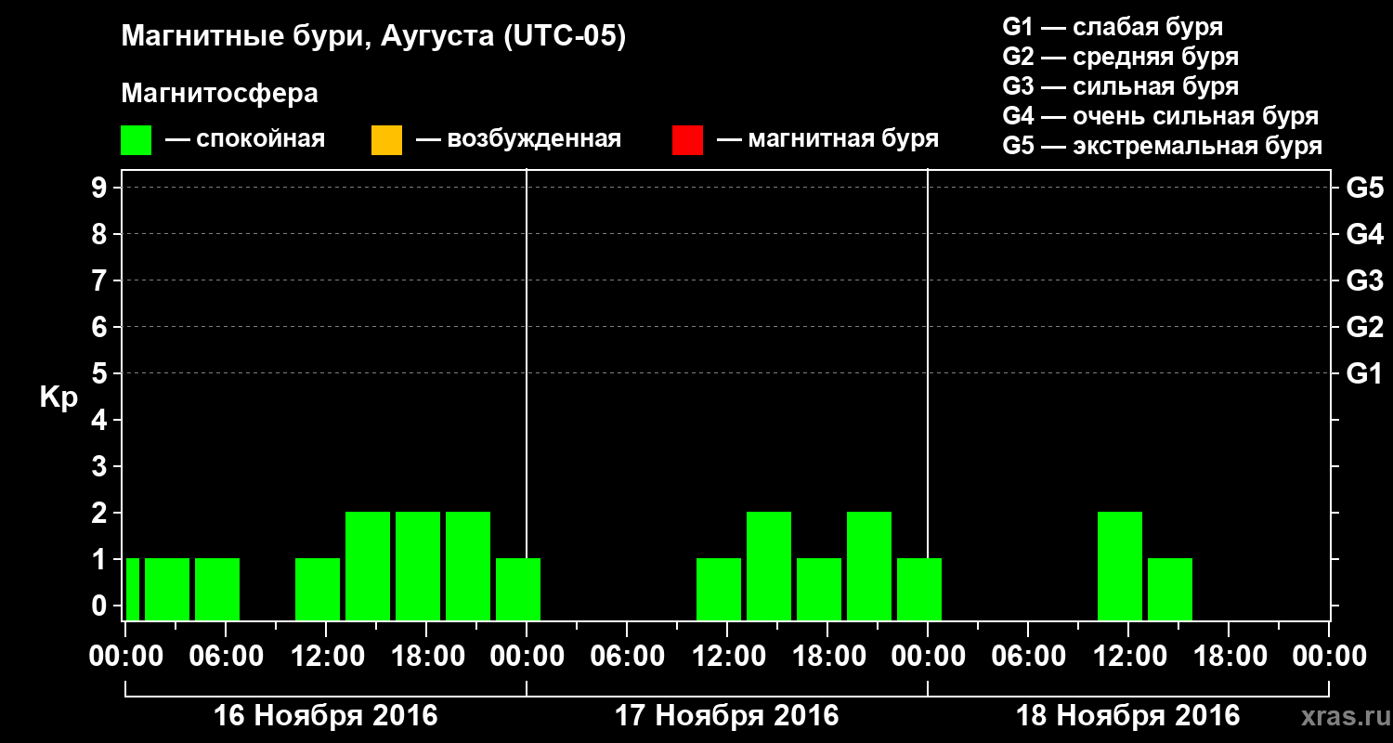The width and height of the screenshot is (1393, 743).
Task: Click 'G4 — очень сильная буря' legend line
Action: pyautogui.click(x=1161, y=116)
